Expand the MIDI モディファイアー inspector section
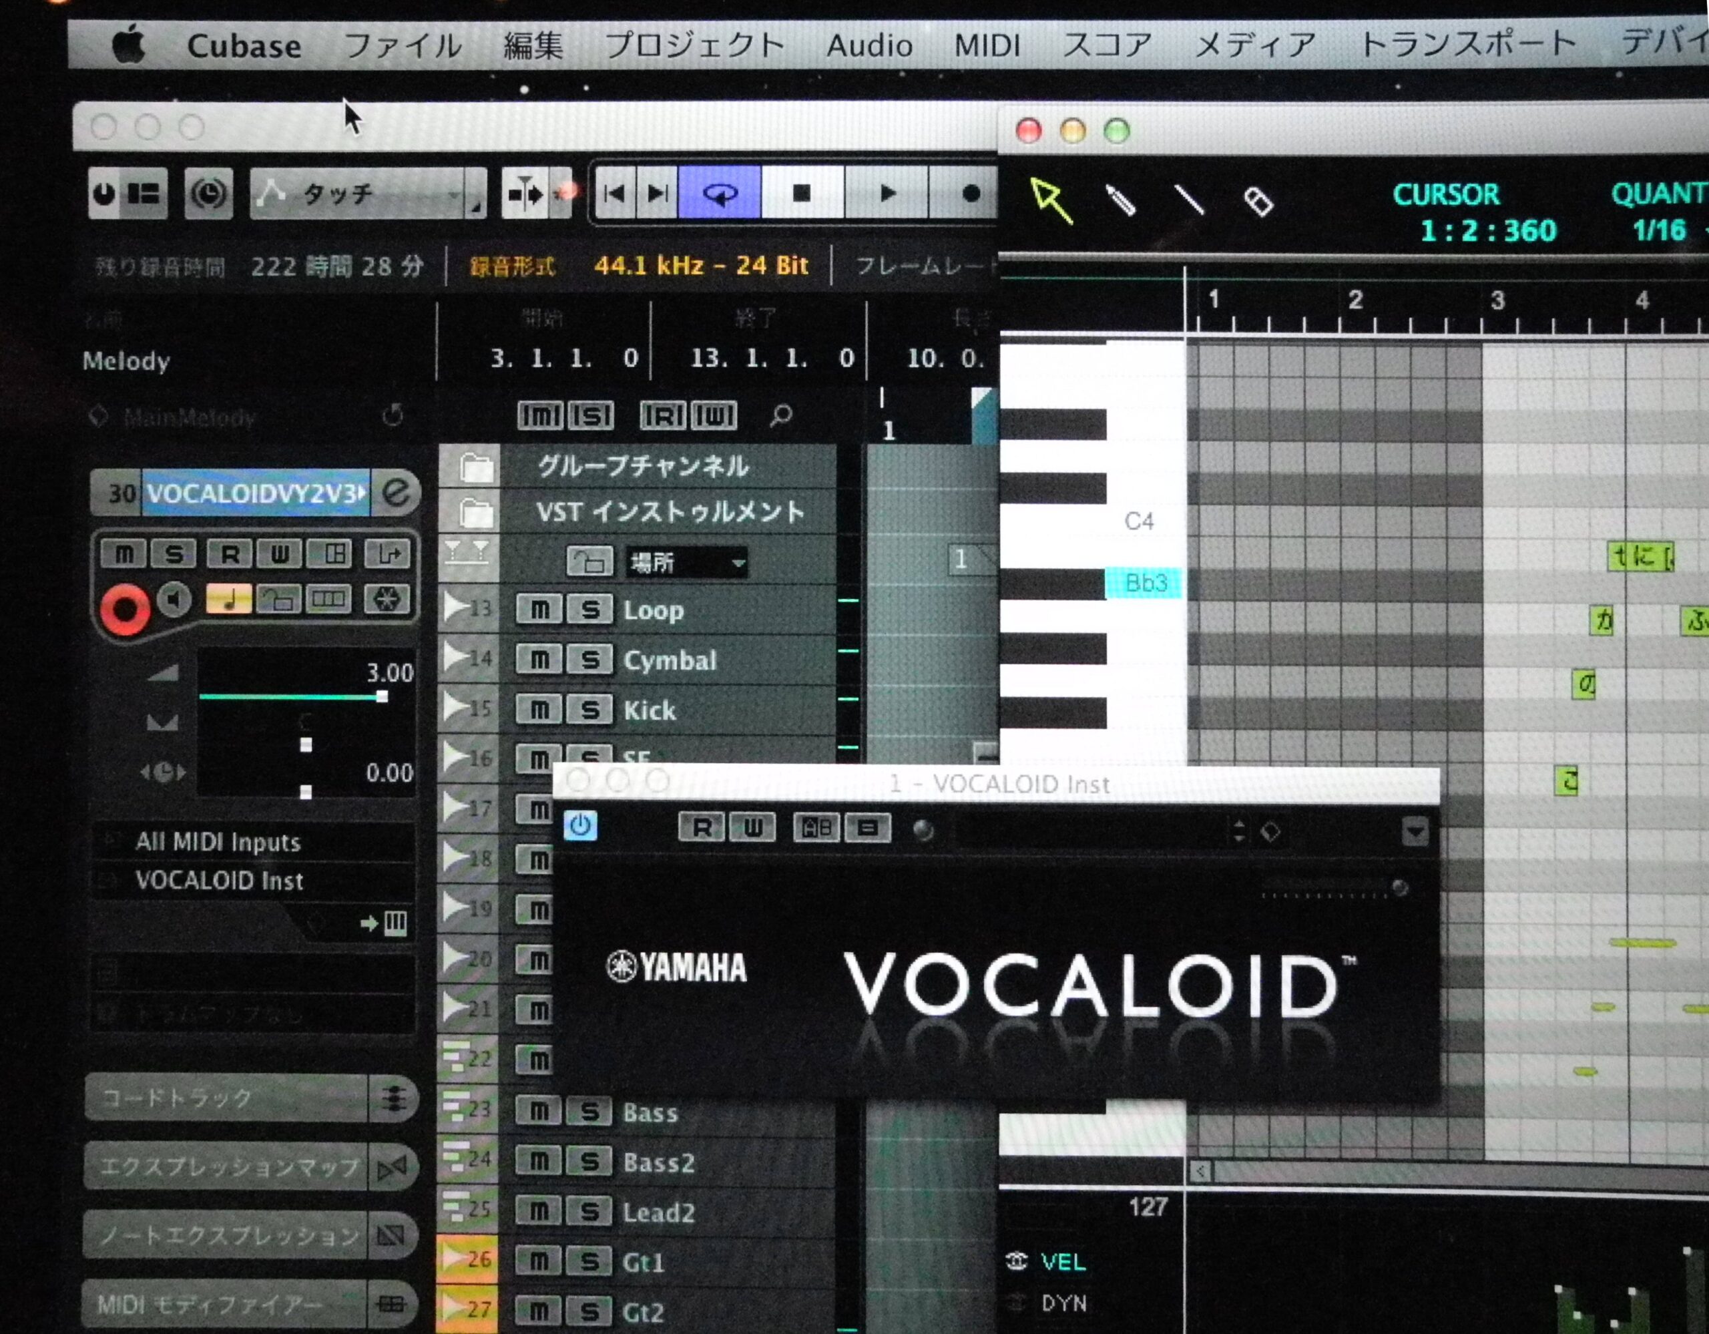The image size is (1709, 1334). tap(250, 1303)
